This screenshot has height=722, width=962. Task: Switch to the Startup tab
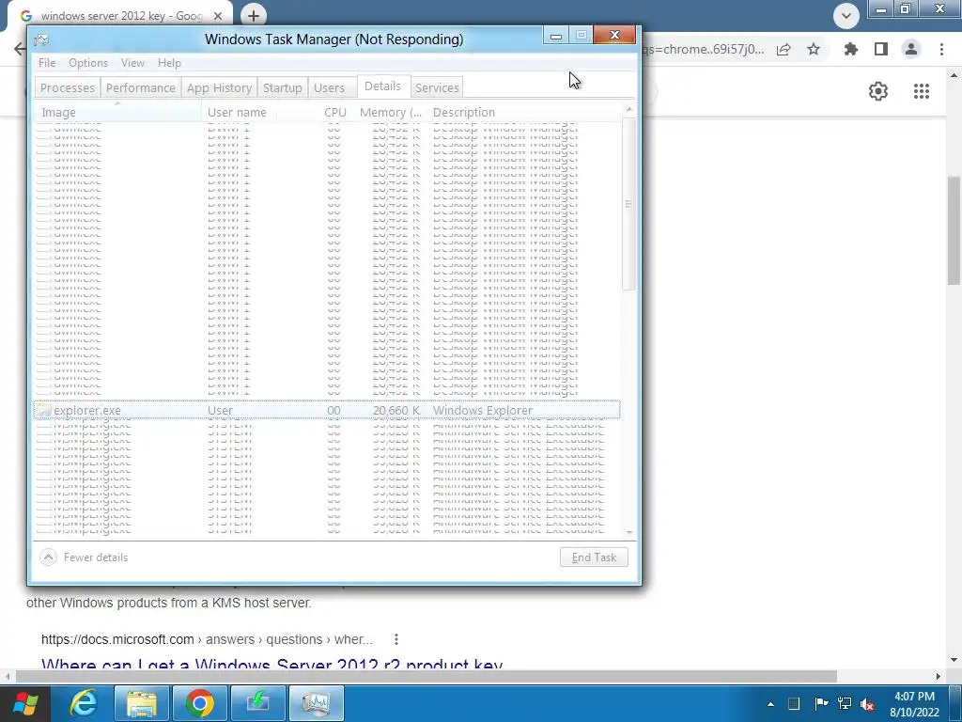(282, 87)
